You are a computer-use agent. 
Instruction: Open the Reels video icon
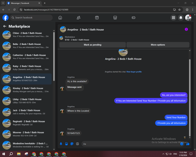click(x=97, y=18)
